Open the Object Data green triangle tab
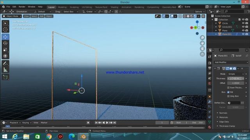 click(210, 122)
